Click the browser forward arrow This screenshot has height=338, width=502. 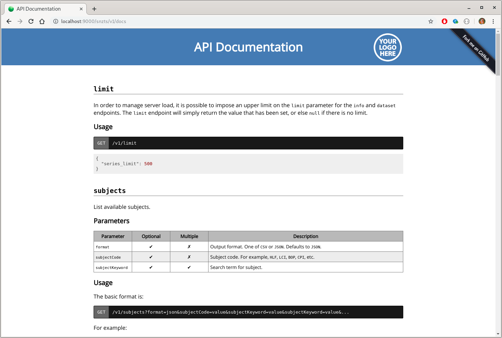tap(20, 21)
